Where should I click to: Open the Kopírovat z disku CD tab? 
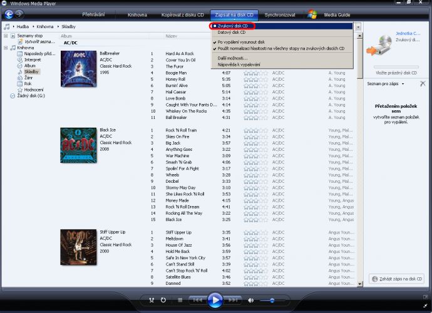click(x=182, y=15)
